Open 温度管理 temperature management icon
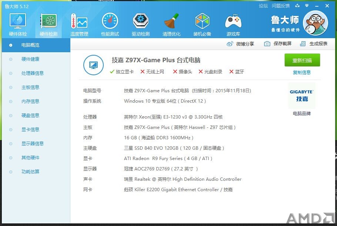The height and width of the screenshot is (226, 337). [x=79, y=21]
